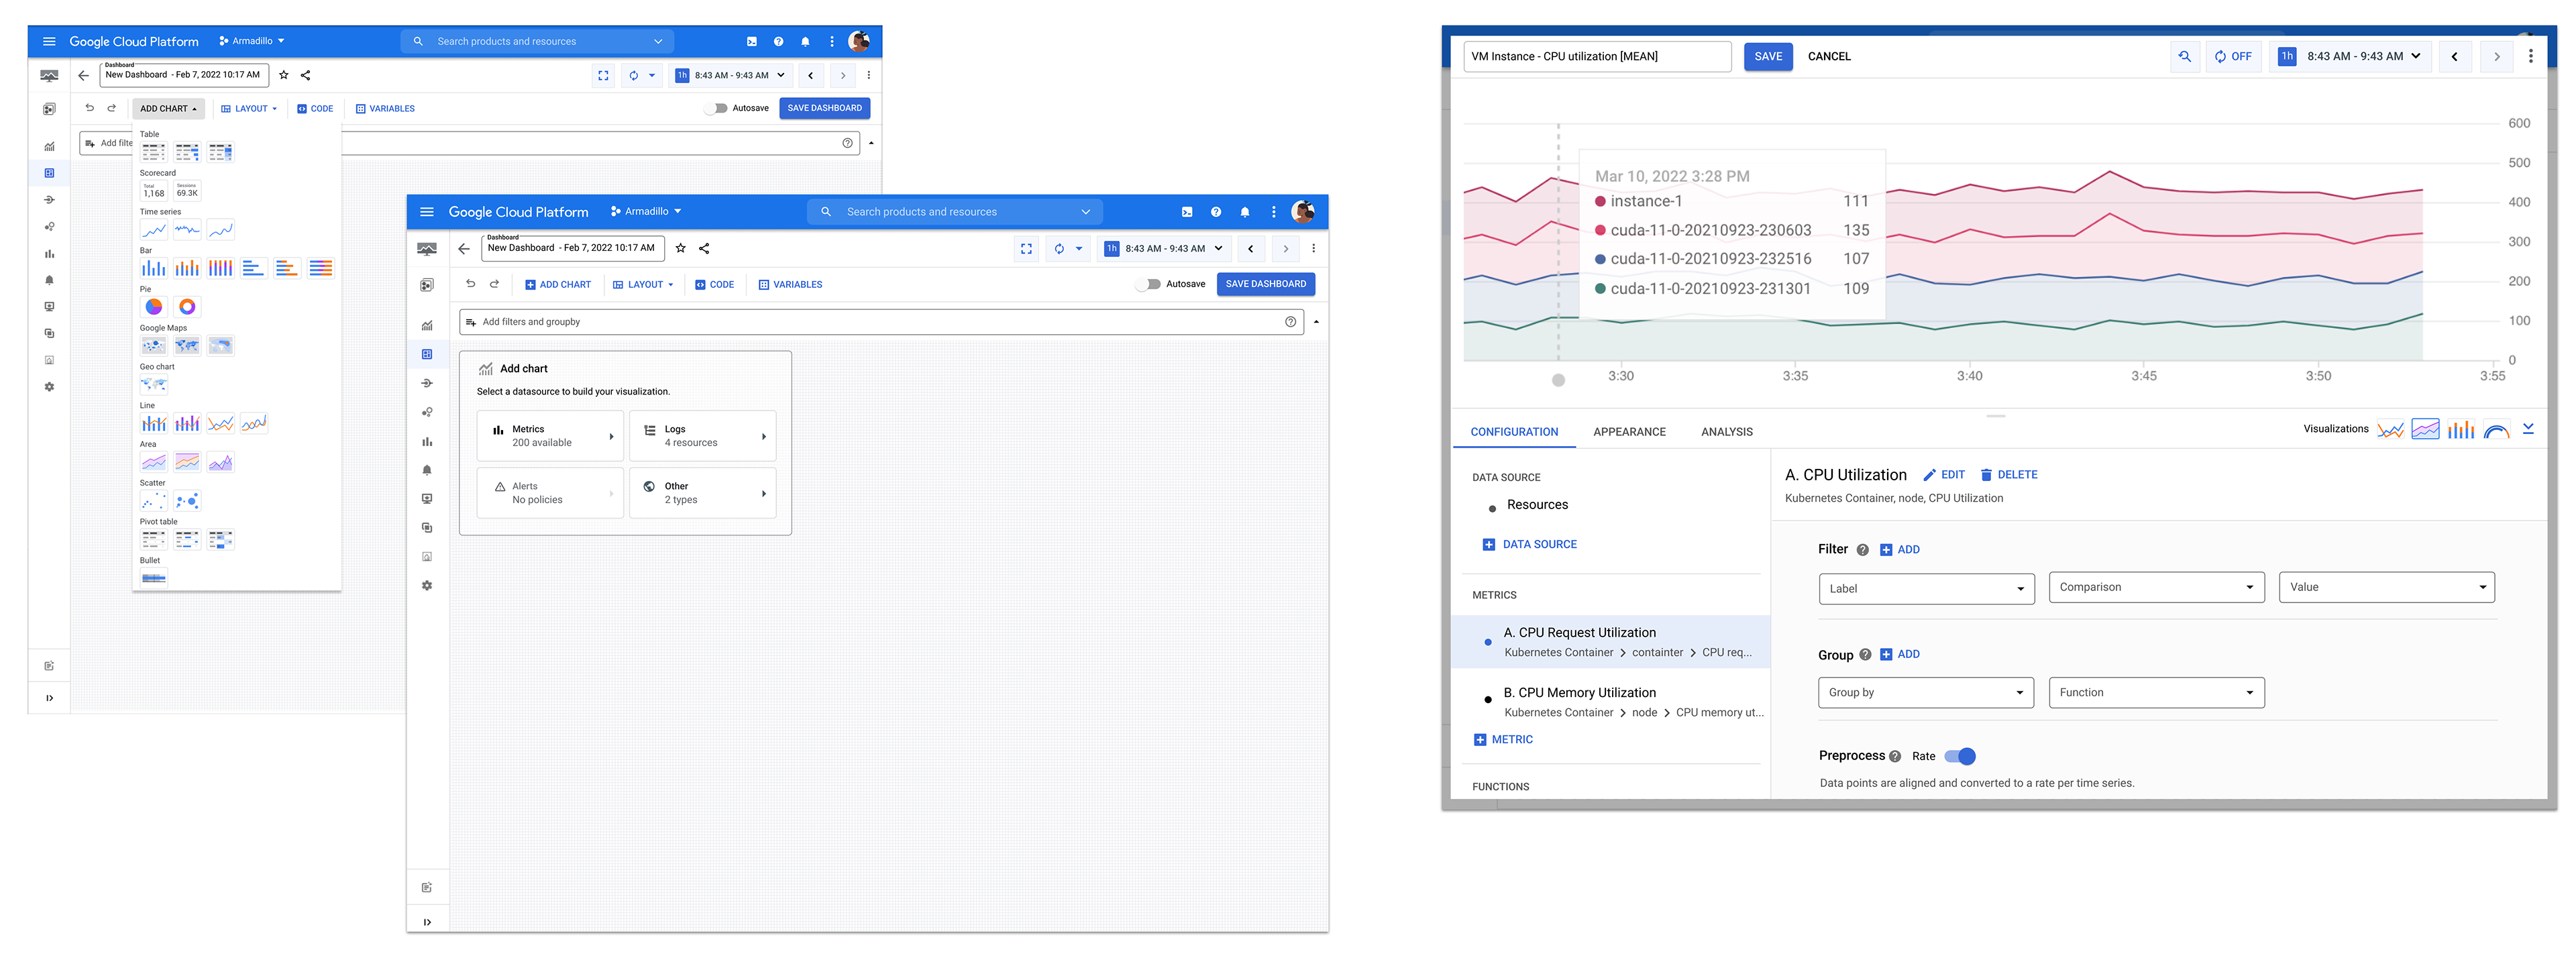
Task: Pick the Geo chart world map icon
Action: coord(153,384)
